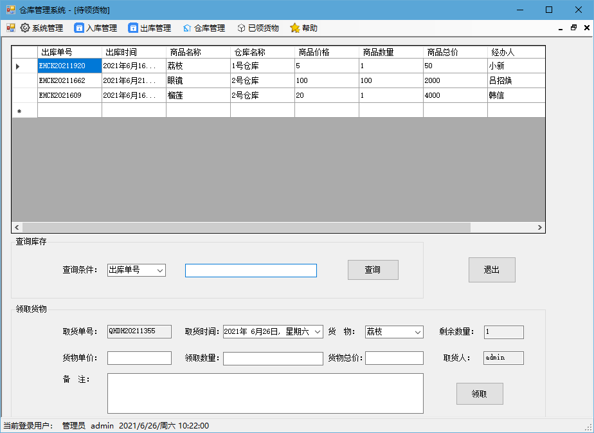Click the application icon in the title bar

click(10, 10)
